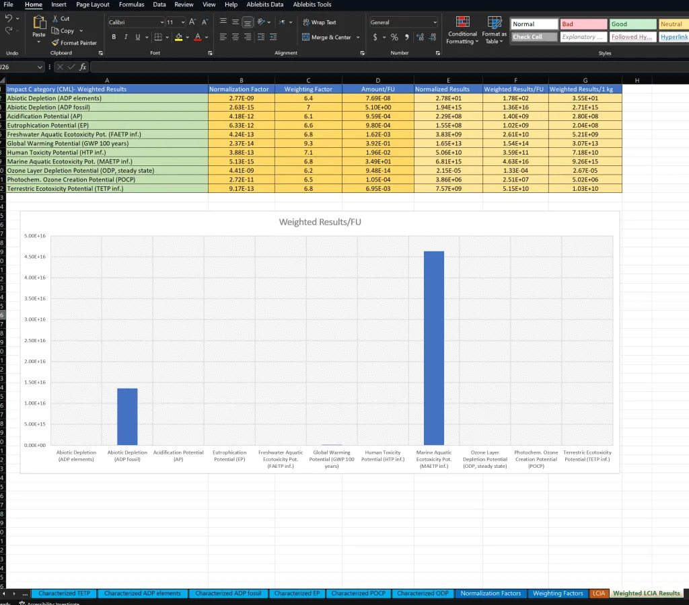Click the Font Color red swatch
This screenshot has width=689, height=605.
(197, 39)
